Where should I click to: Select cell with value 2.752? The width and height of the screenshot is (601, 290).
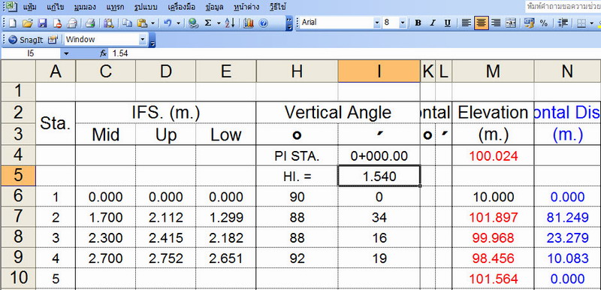(x=165, y=258)
